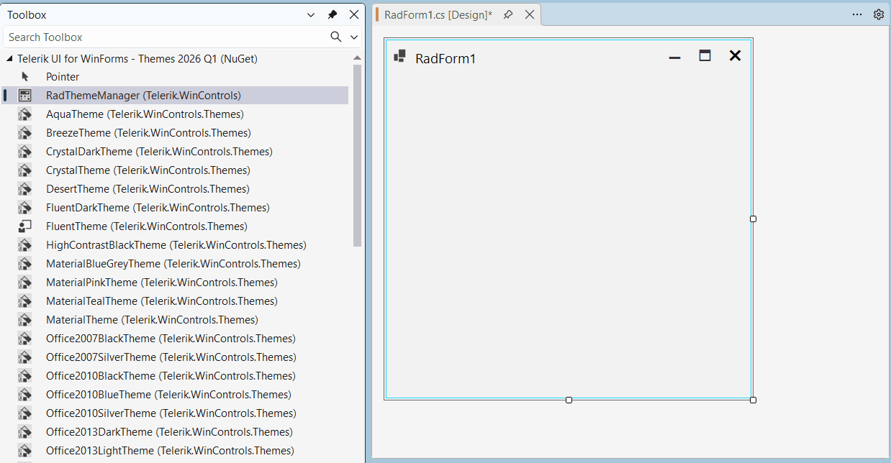The height and width of the screenshot is (463, 891).
Task: Select the Pointer tool
Action: [x=63, y=76]
